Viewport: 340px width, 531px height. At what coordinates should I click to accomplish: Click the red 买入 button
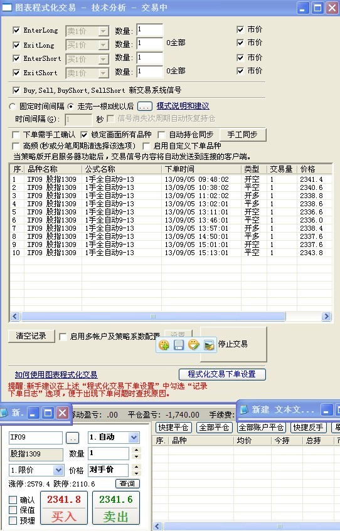[x=64, y=508]
